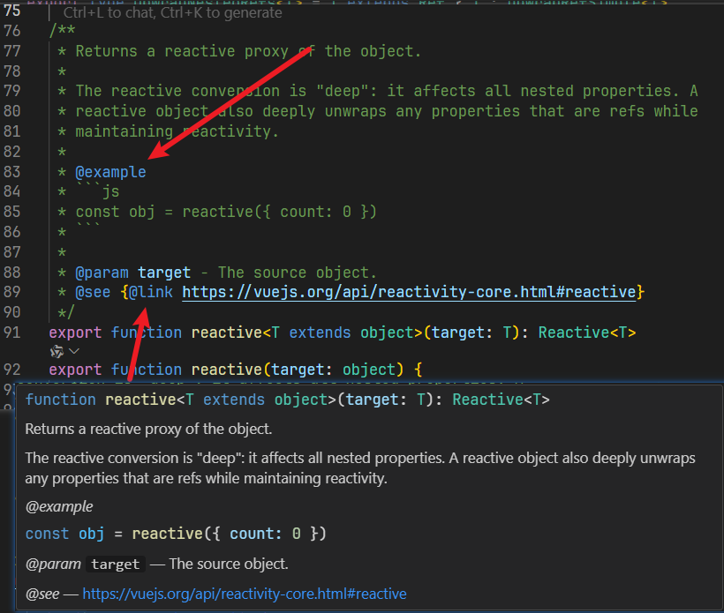Click the function signature in the hover tooltip

pos(287,400)
